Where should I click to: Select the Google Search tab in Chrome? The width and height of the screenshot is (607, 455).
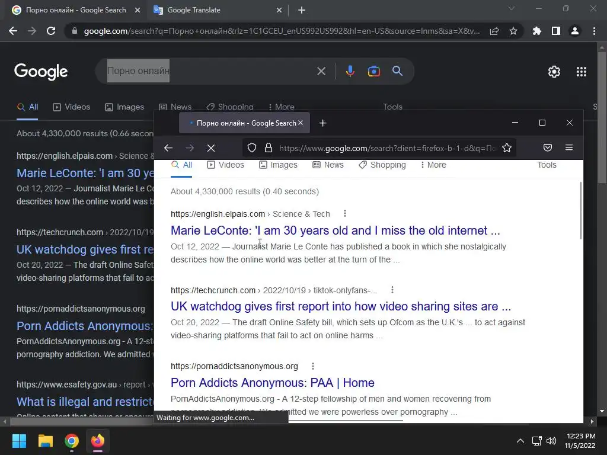[x=76, y=11]
